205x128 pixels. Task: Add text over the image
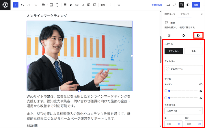click(x=89, y=5)
